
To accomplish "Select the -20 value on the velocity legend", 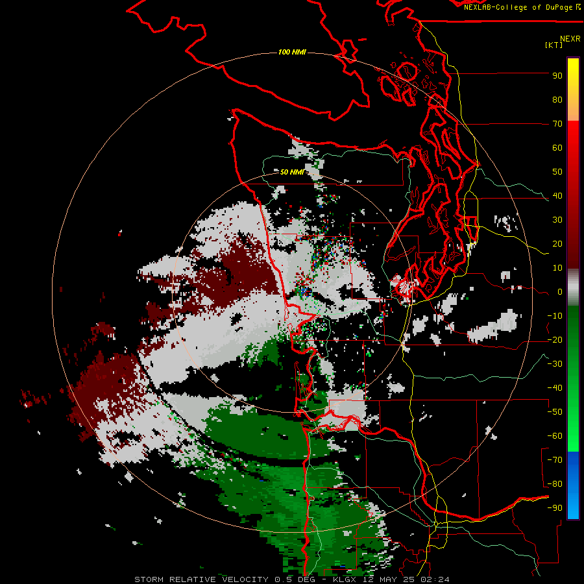I will point(555,339).
